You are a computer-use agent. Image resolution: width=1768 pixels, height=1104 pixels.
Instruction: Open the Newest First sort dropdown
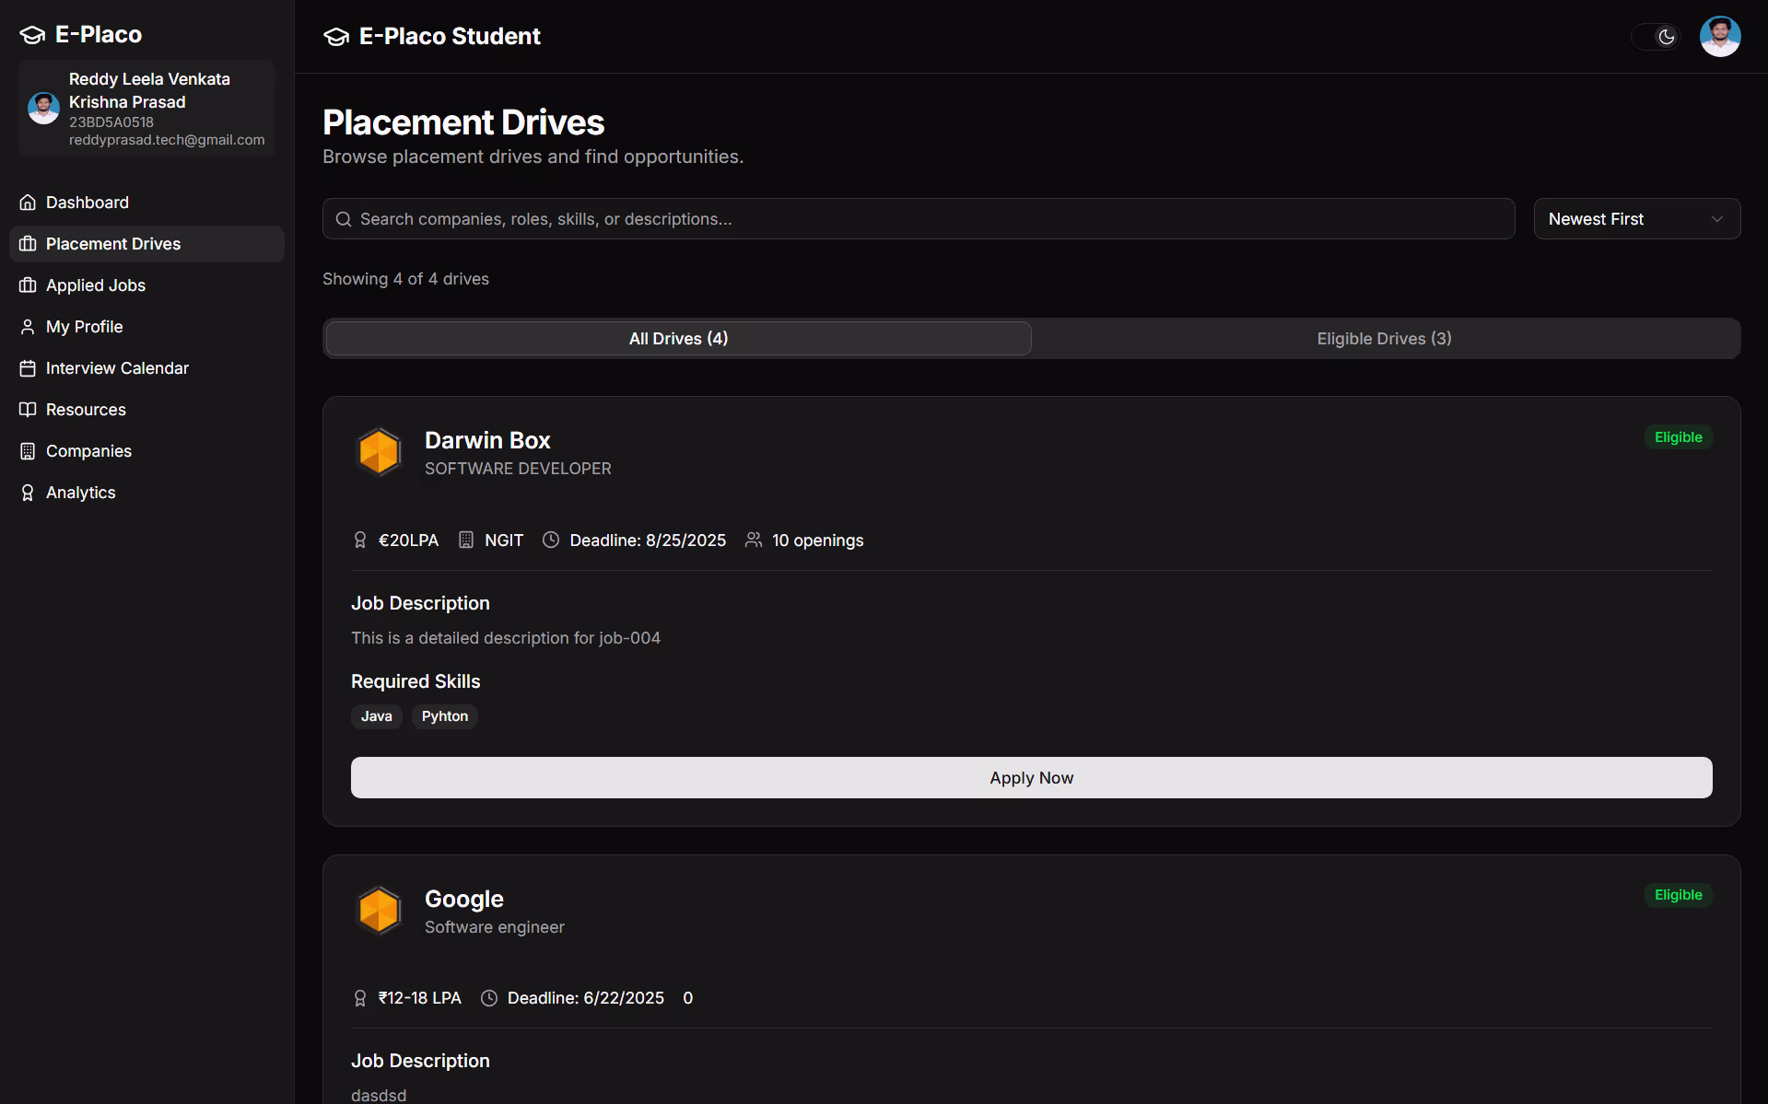pyautogui.click(x=1636, y=218)
